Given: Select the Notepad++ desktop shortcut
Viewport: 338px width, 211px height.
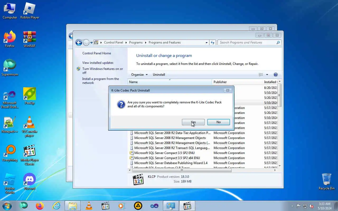Looking at the screenshot, I should click(x=10, y=124).
